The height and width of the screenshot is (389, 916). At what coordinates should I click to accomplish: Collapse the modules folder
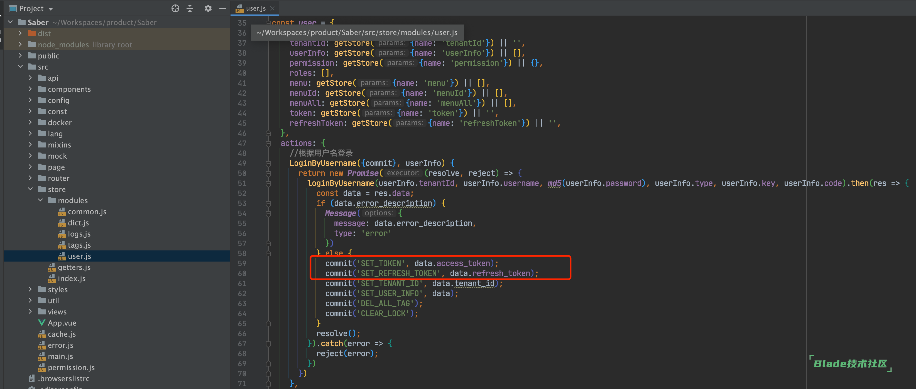click(x=40, y=200)
